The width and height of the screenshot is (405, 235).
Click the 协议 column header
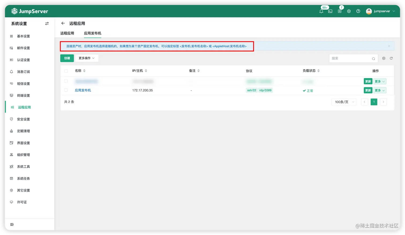pyautogui.click(x=249, y=71)
